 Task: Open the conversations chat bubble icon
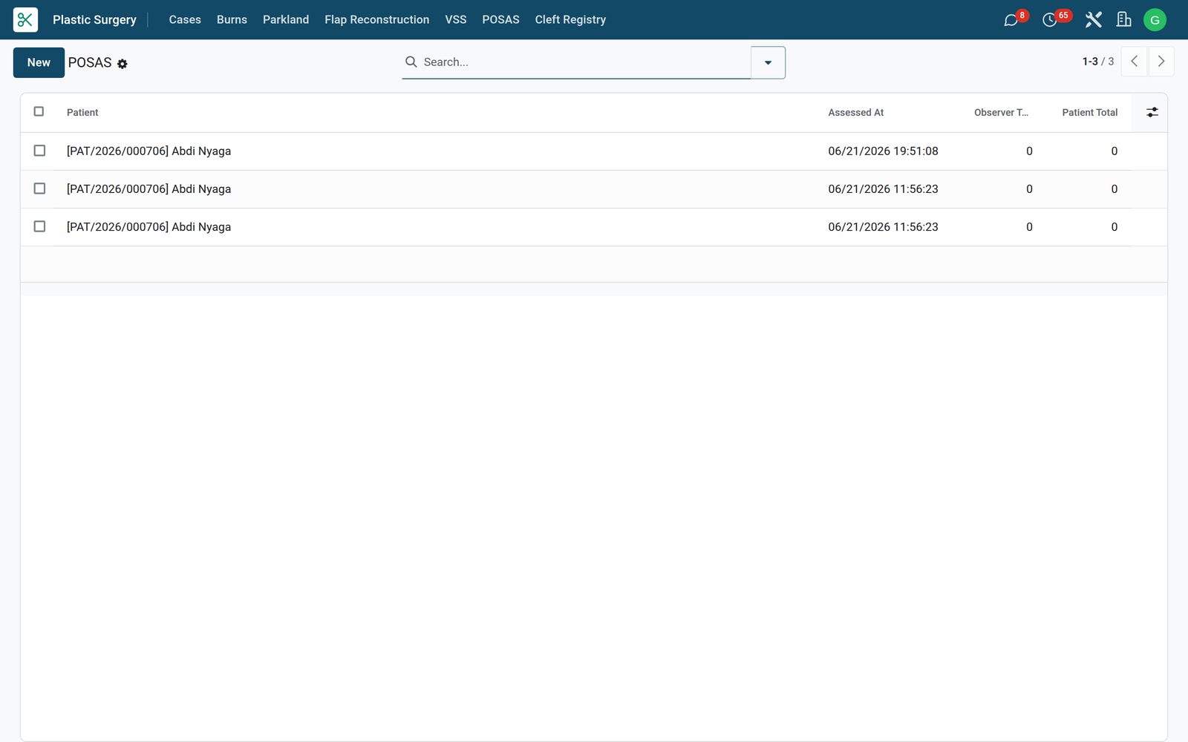click(x=1011, y=20)
